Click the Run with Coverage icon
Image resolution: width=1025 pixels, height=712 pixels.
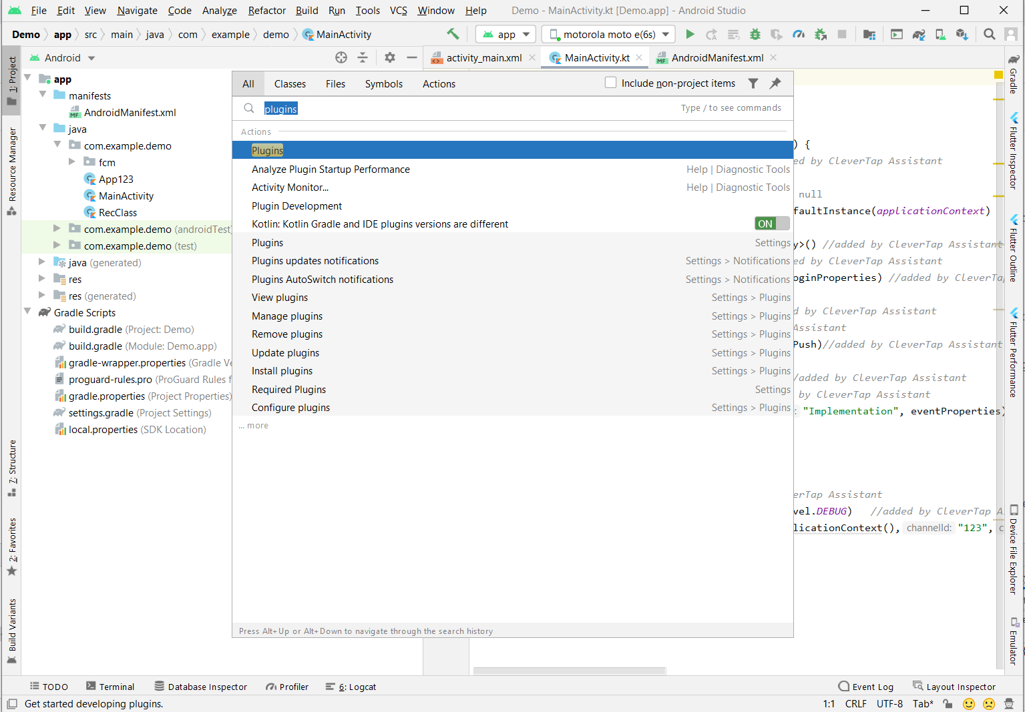click(x=777, y=34)
